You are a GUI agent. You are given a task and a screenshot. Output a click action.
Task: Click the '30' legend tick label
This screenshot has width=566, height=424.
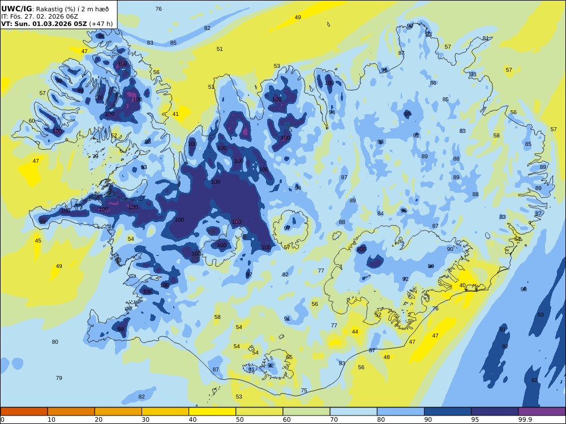click(x=145, y=419)
